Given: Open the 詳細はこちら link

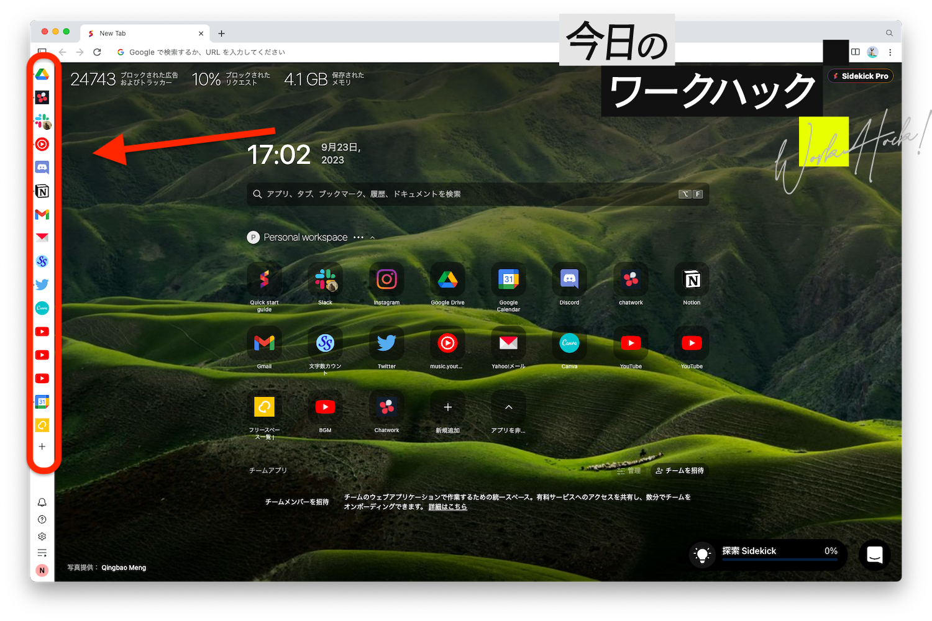Looking at the screenshot, I should (x=447, y=507).
